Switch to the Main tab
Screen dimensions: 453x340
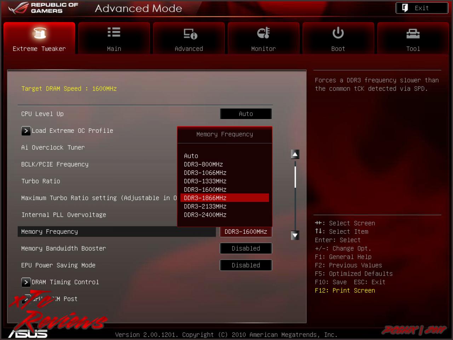pyautogui.click(x=114, y=38)
